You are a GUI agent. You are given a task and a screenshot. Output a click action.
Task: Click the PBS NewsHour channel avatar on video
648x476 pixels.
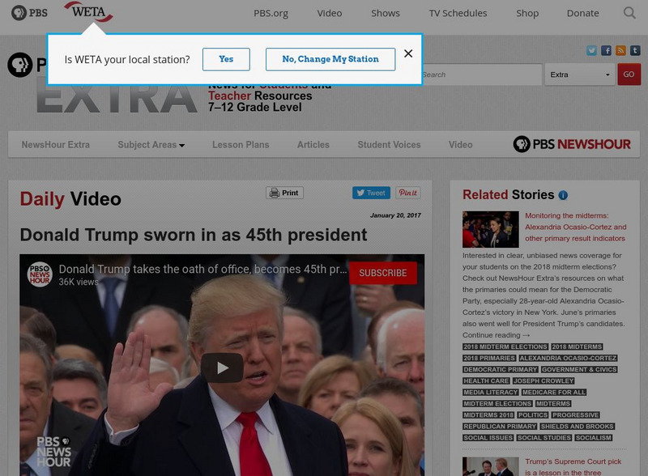(x=40, y=274)
